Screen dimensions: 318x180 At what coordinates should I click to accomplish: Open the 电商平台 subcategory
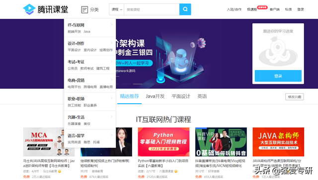coord(74,87)
